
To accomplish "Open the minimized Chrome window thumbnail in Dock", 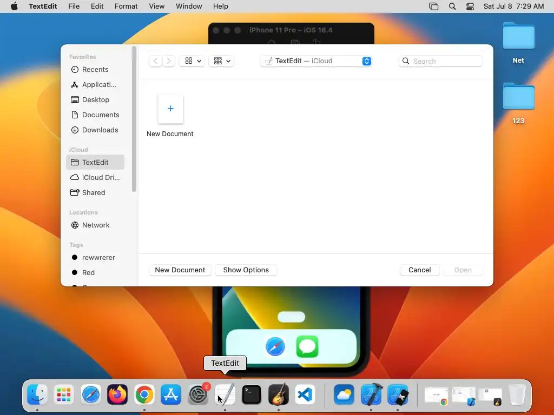I will [x=437, y=396].
